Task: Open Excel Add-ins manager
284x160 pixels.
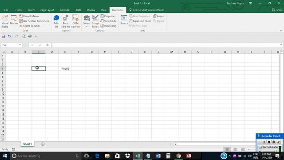Action: tap(65, 21)
